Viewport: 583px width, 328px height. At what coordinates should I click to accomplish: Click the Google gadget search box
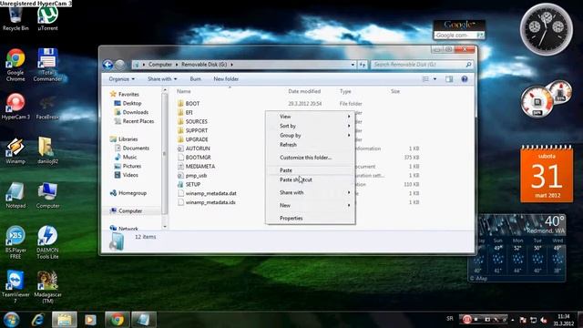click(x=455, y=35)
